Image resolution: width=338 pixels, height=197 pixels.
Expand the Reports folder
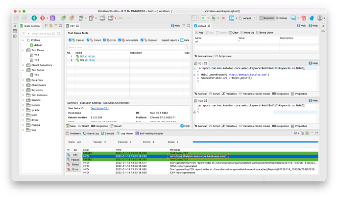(23, 100)
